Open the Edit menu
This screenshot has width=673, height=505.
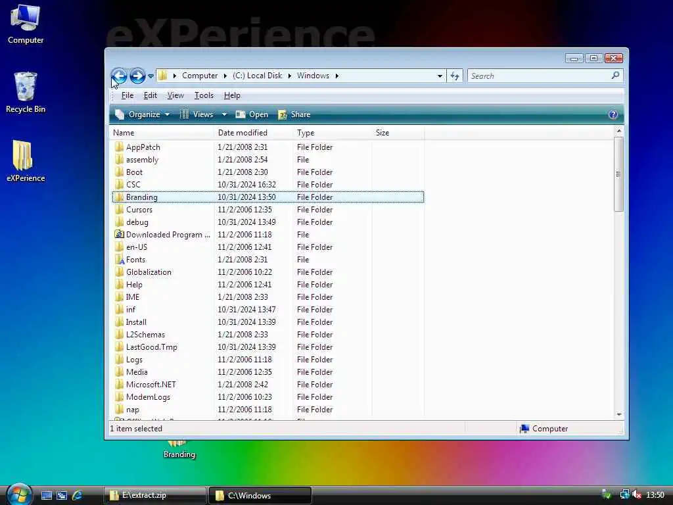(x=150, y=95)
